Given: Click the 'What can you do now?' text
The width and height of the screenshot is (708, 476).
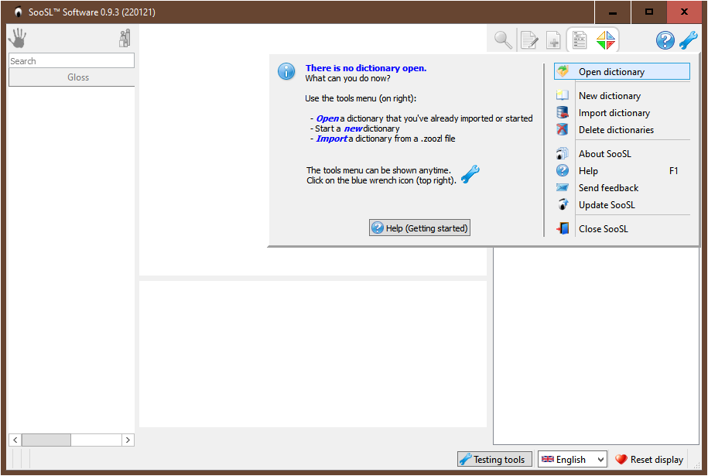Looking at the screenshot, I should click(x=347, y=78).
